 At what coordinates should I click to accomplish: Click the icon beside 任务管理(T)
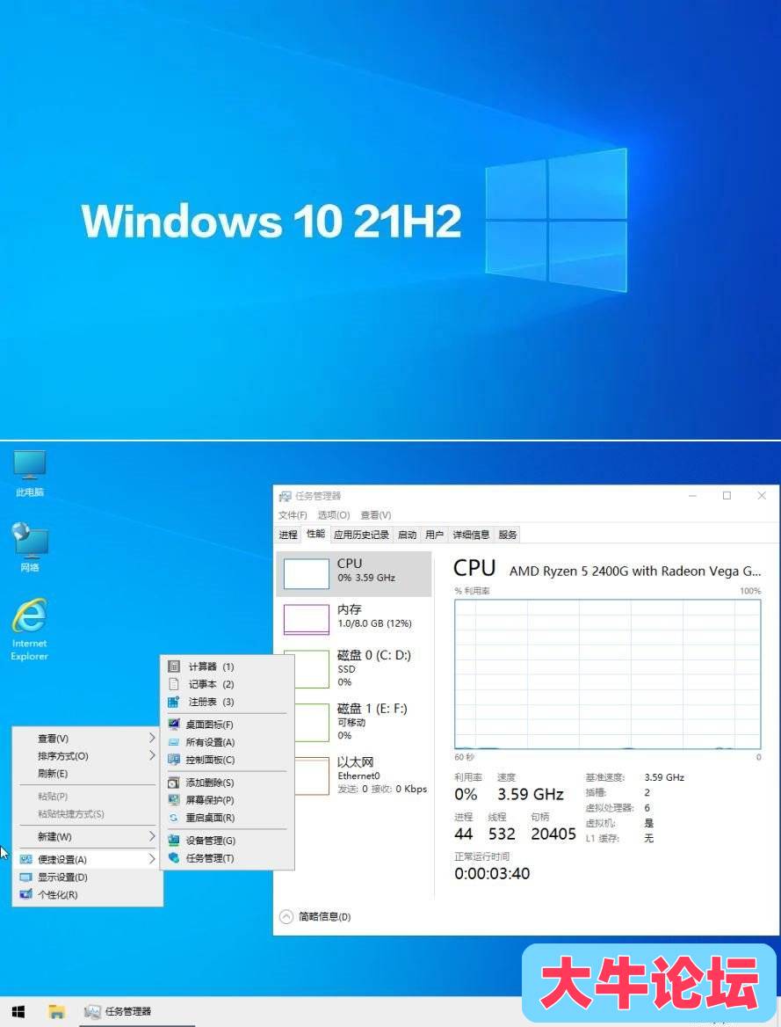[173, 858]
